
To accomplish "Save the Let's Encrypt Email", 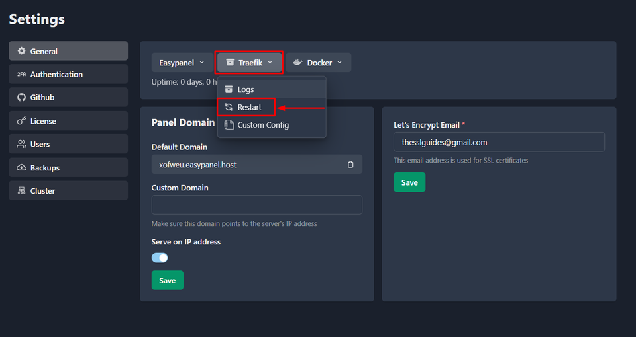I will click(409, 182).
